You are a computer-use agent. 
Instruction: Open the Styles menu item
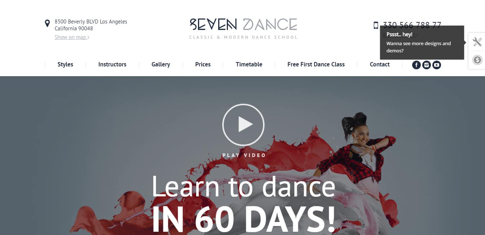65,65
